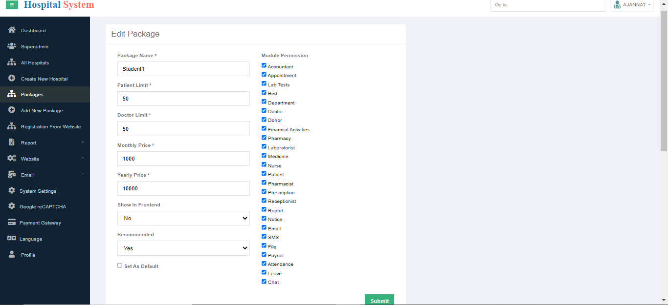Go to Registration From Website
Image resolution: width=668 pixels, height=305 pixels.
click(x=51, y=127)
